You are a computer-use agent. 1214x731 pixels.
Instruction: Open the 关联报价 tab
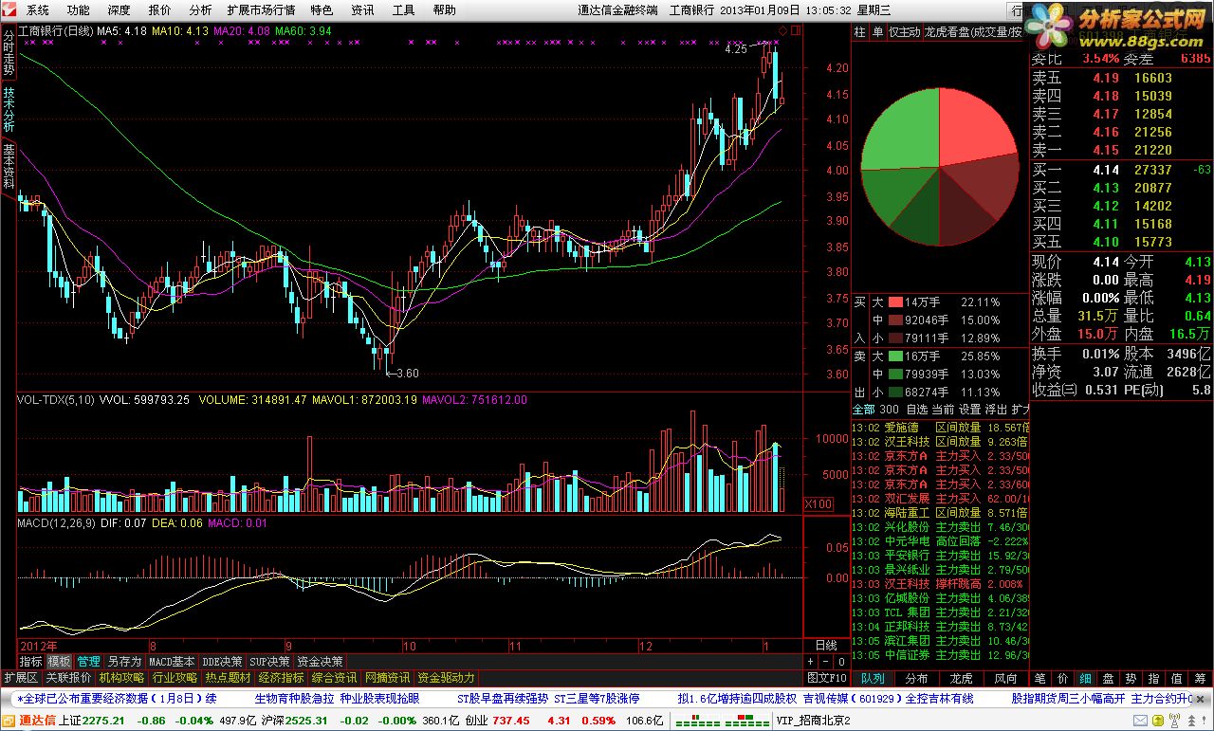pos(68,678)
